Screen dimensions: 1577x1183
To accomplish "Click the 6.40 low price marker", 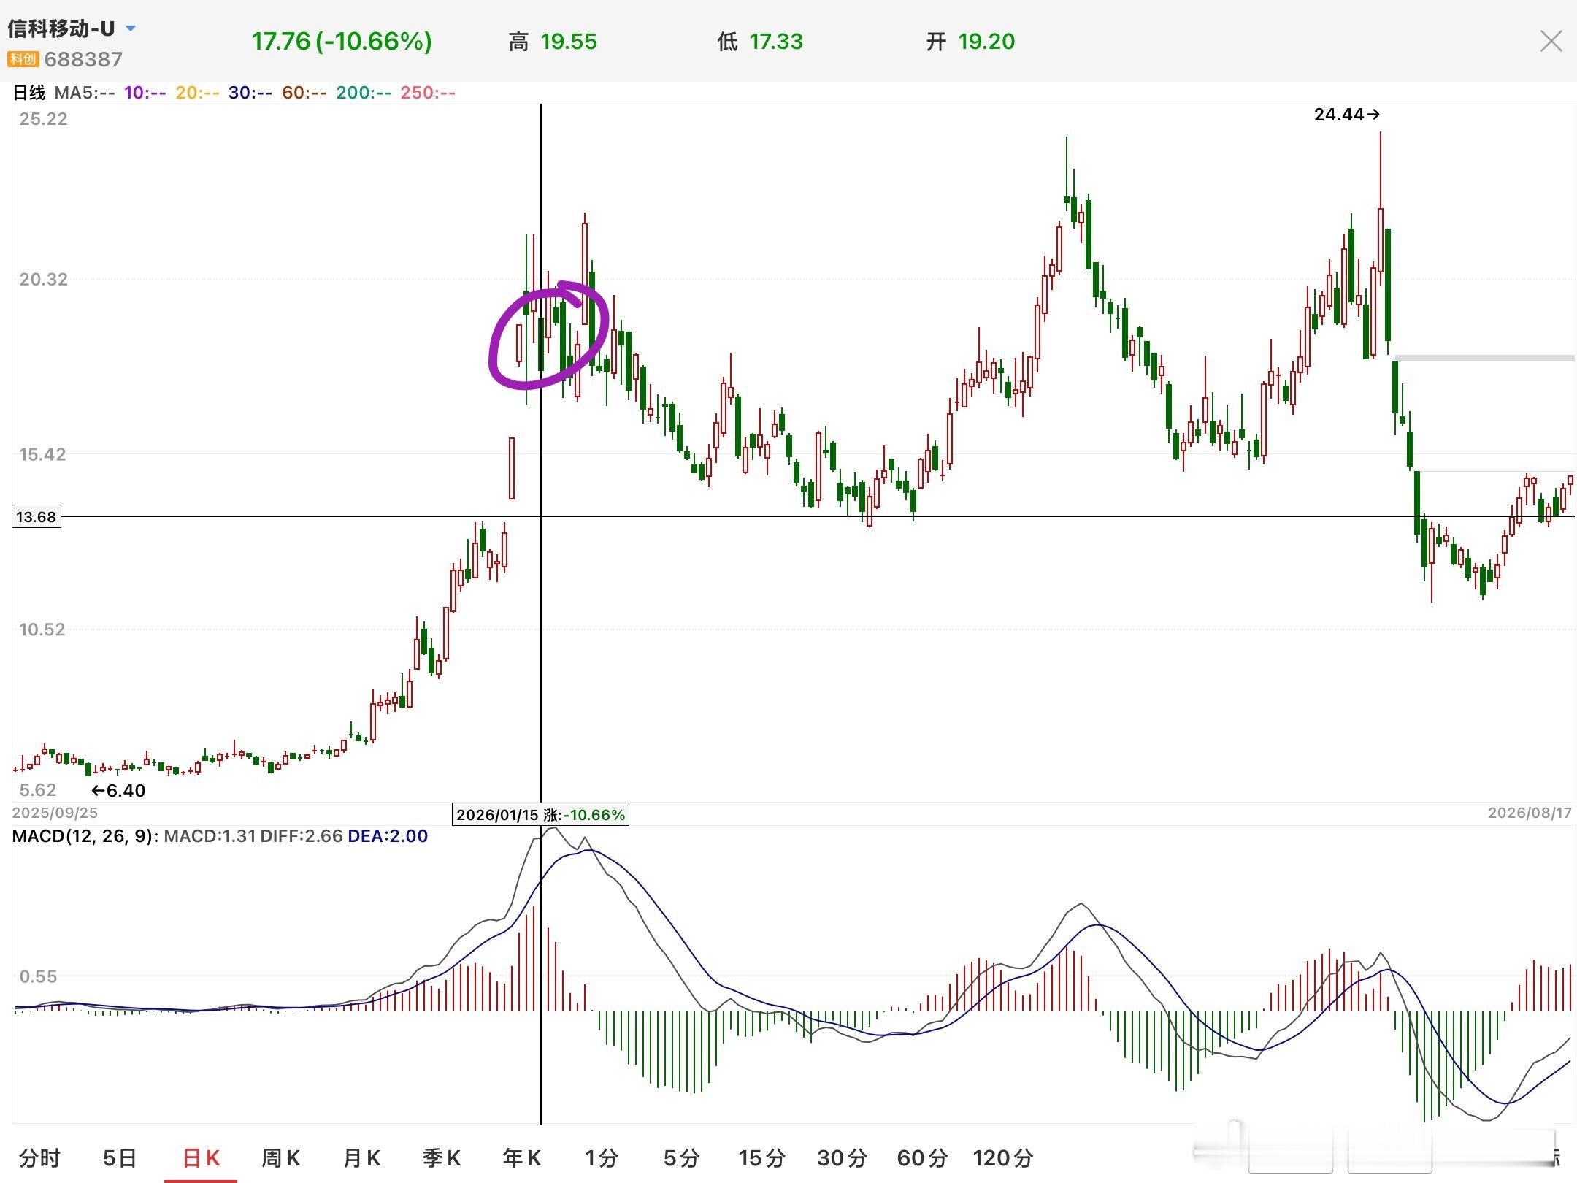I will pyautogui.click(x=118, y=790).
